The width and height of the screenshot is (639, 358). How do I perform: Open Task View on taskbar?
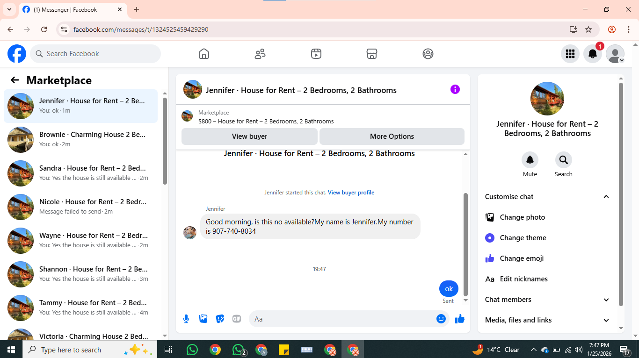[168, 350]
